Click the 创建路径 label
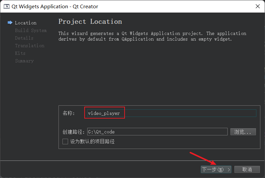Image resolution: width=265 pixels, height=178 pixels. click(x=73, y=132)
